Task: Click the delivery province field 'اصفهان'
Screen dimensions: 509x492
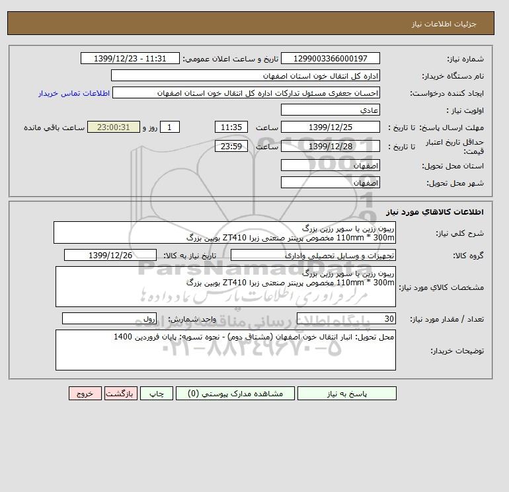Action: point(330,165)
